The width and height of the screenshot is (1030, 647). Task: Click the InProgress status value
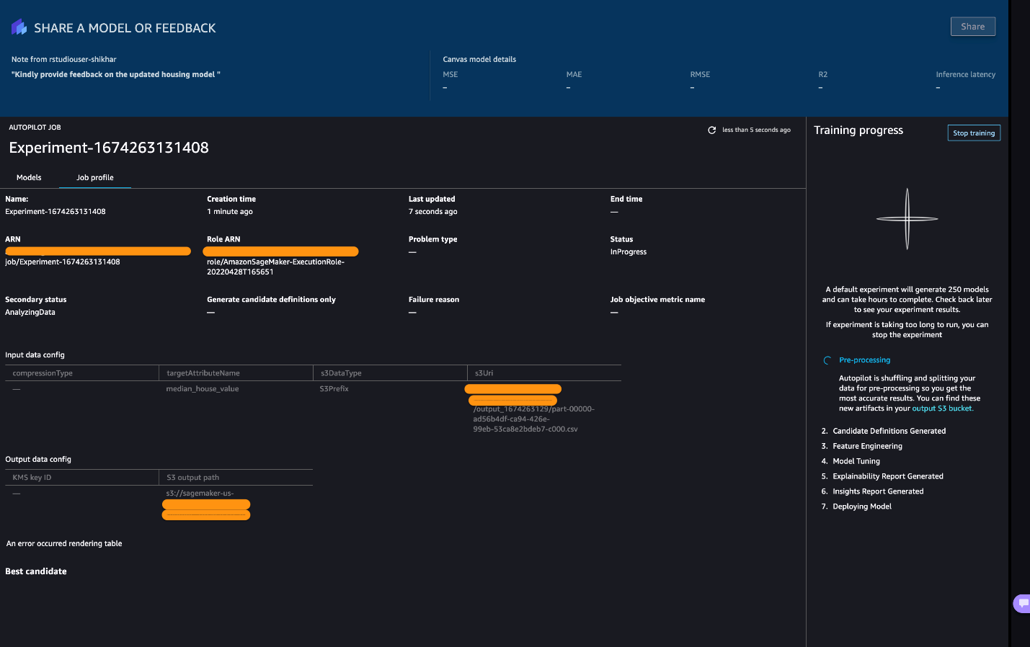pos(629,252)
